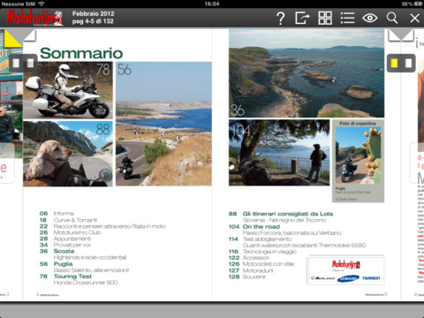
Task: Tap the dog photo numbered 88
Action: (x=68, y=154)
